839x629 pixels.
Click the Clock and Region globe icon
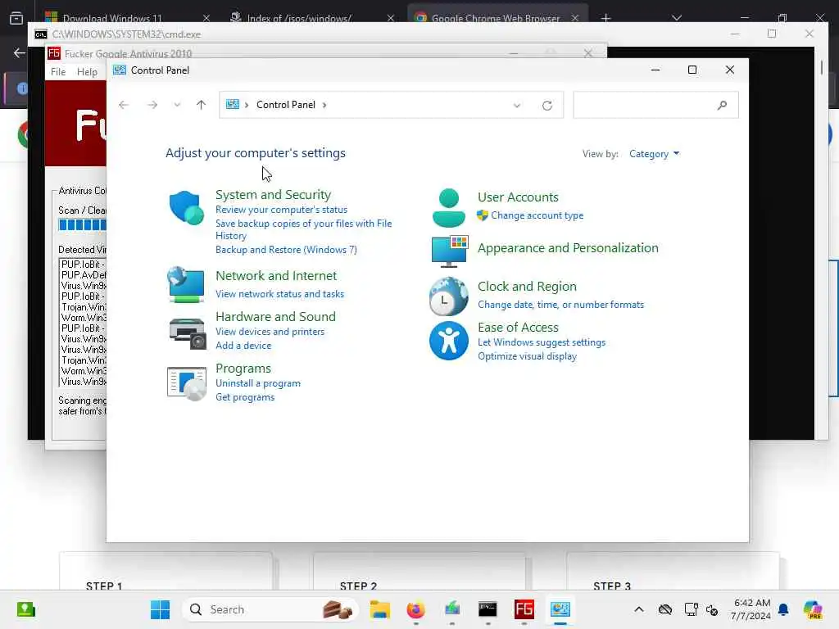(x=448, y=296)
